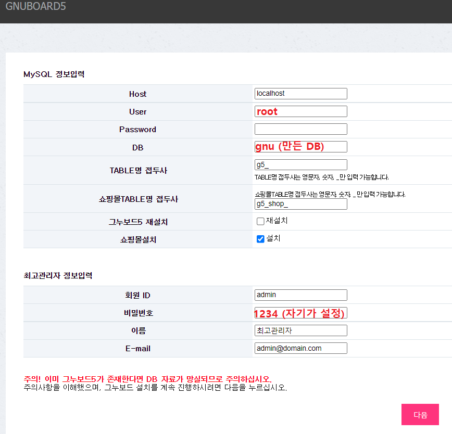
Task: Click the 비밀번호 label
Action: 139,313
